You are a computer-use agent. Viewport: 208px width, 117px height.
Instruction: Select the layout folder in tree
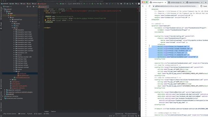[19, 55]
